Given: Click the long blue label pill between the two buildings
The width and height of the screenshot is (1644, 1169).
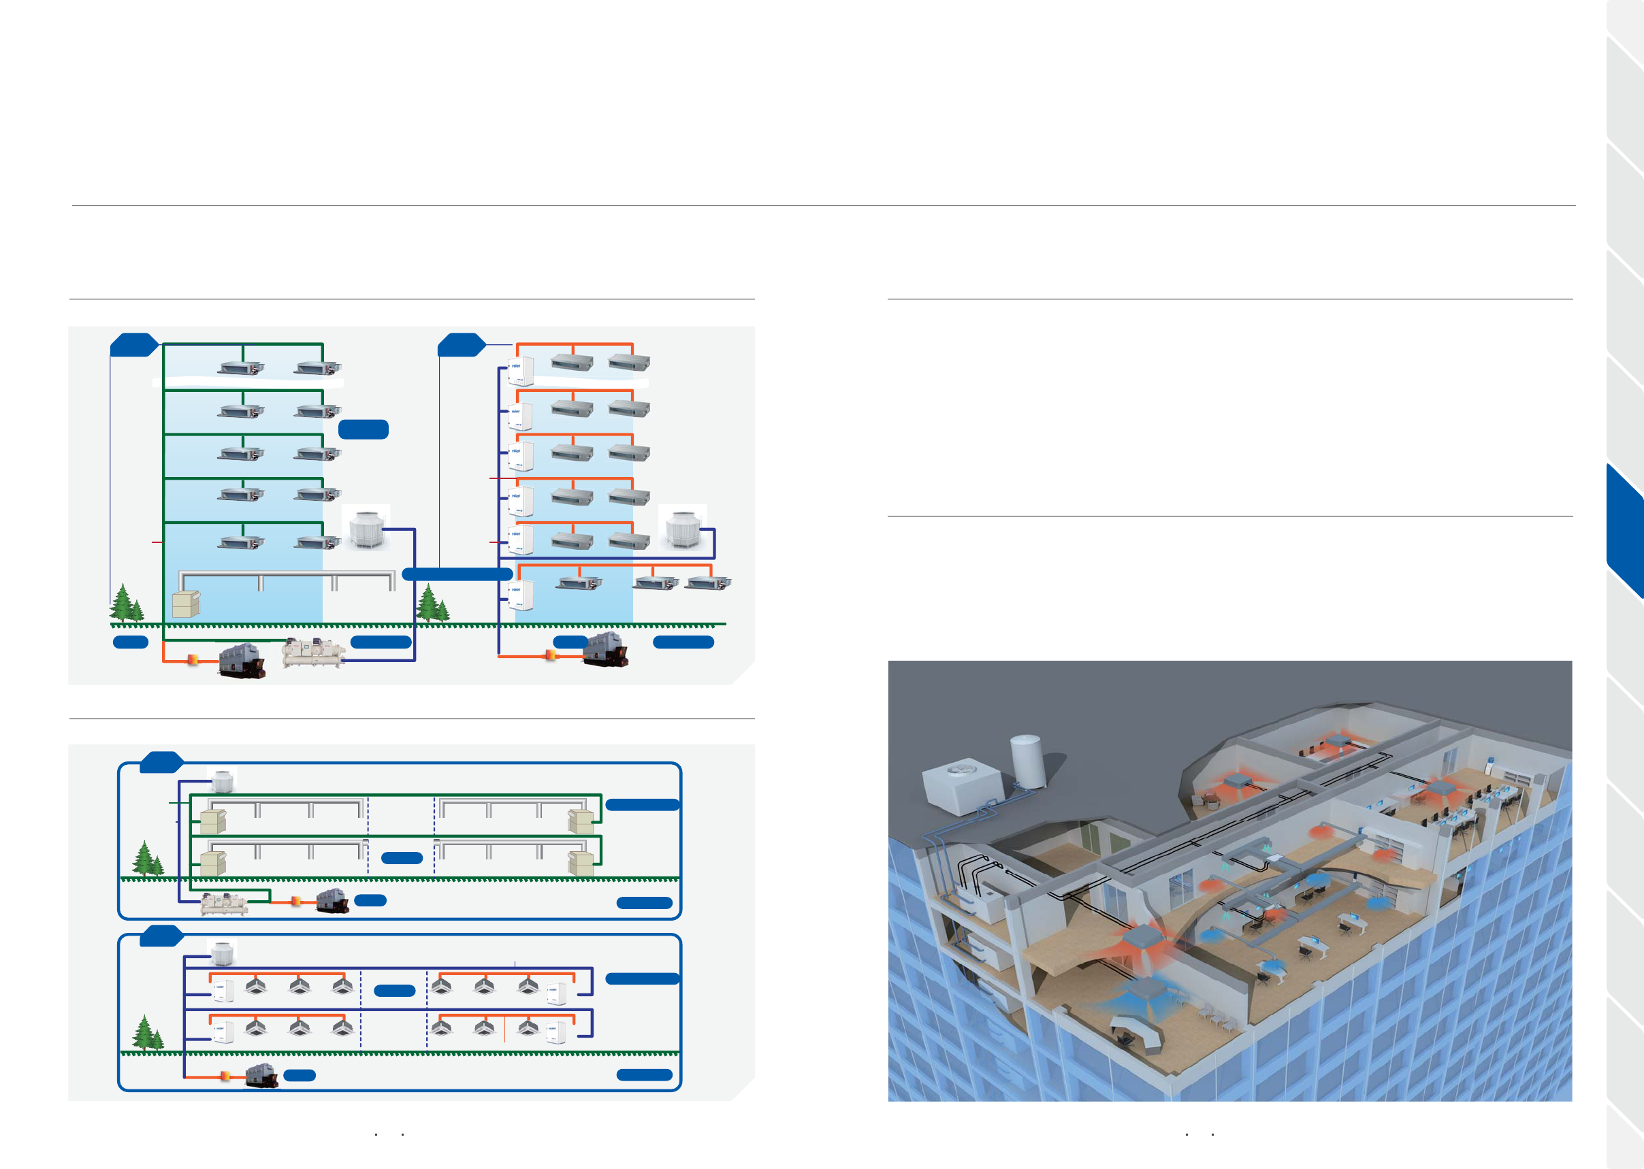Looking at the screenshot, I should pyautogui.click(x=457, y=574).
